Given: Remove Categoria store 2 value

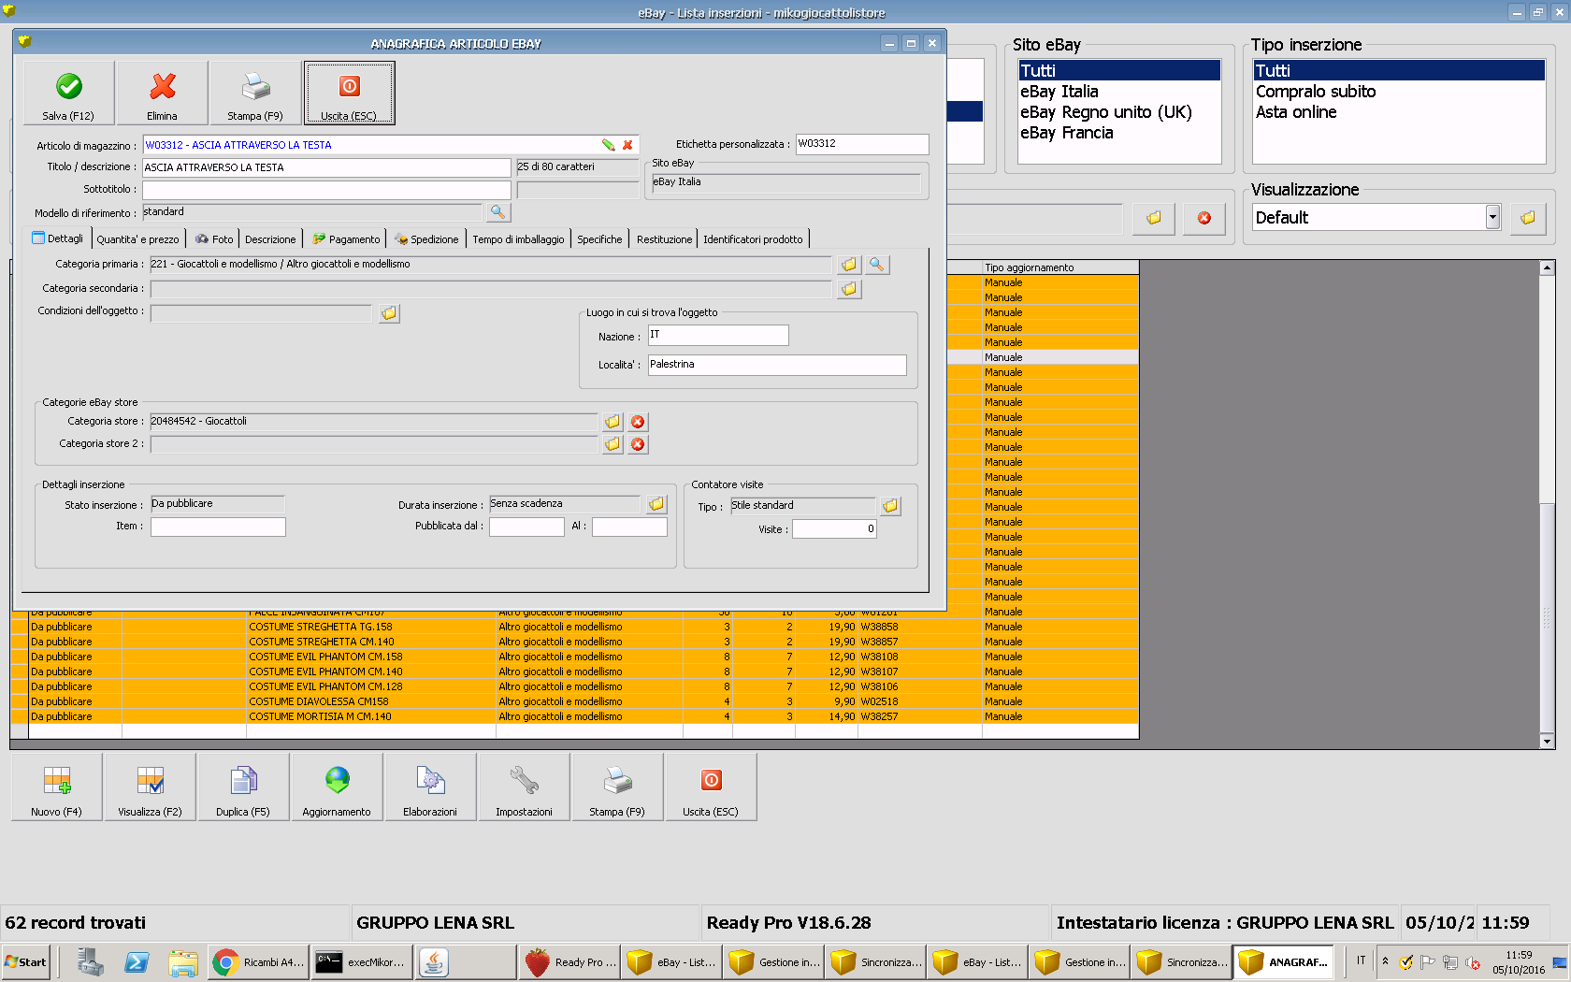Looking at the screenshot, I should [x=638, y=444].
